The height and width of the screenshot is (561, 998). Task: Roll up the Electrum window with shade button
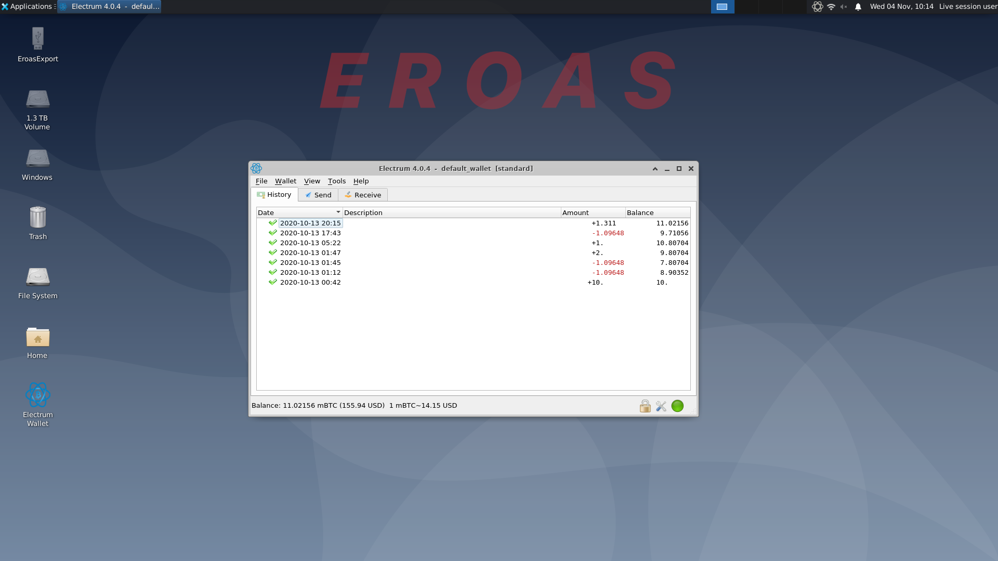pos(655,168)
